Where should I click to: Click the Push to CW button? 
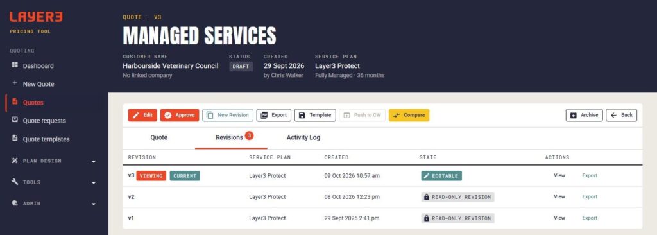coord(362,115)
